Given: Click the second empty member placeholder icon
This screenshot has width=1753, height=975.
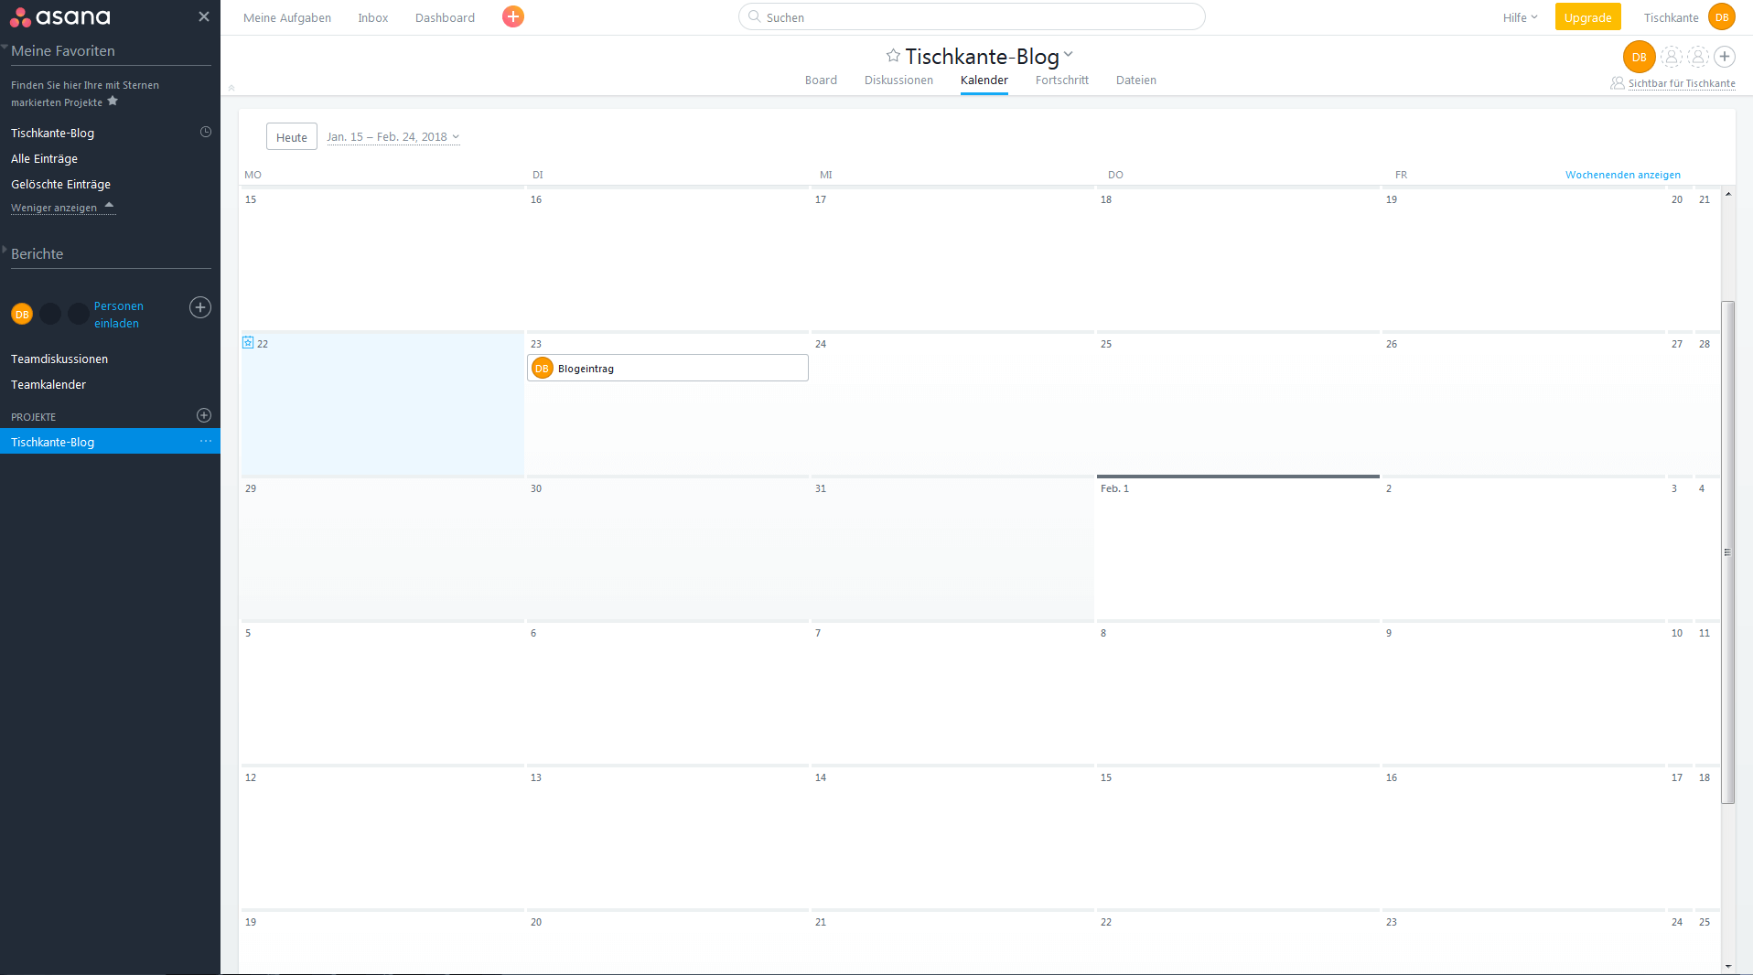Looking at the screenshot, I should pos(1698,57).
